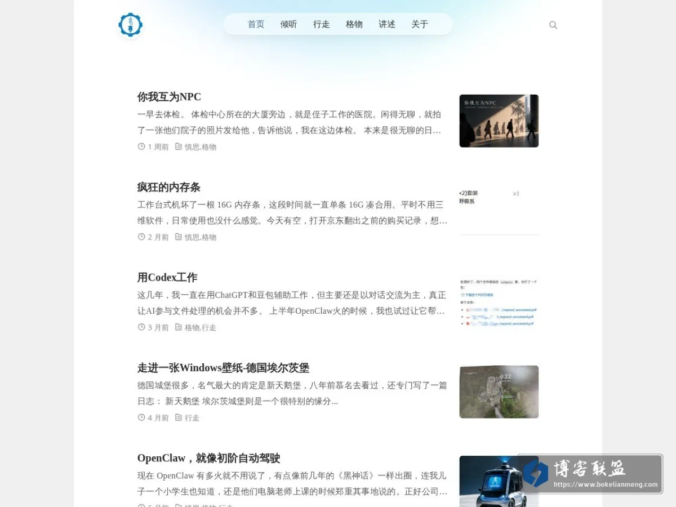Open article OpenClaw，就像初阶自动驾驶

pyautogui.click(x=208, y=458)
